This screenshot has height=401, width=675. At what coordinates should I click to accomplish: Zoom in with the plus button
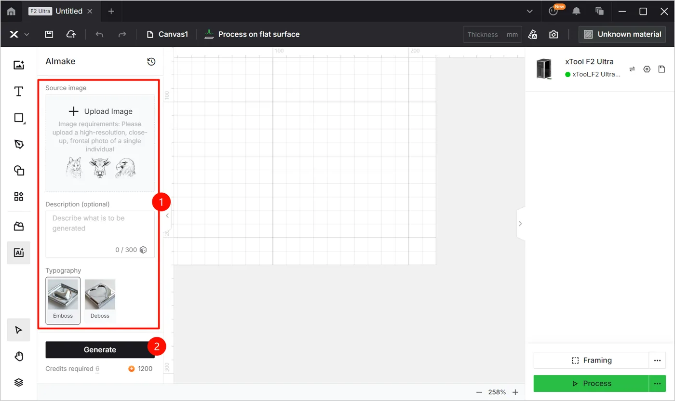pyautogui.click(x=515, y=392)
